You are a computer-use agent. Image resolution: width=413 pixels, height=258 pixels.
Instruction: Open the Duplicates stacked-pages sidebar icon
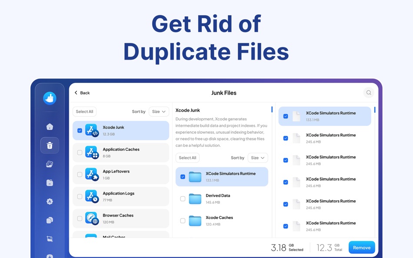click(50, 220)
